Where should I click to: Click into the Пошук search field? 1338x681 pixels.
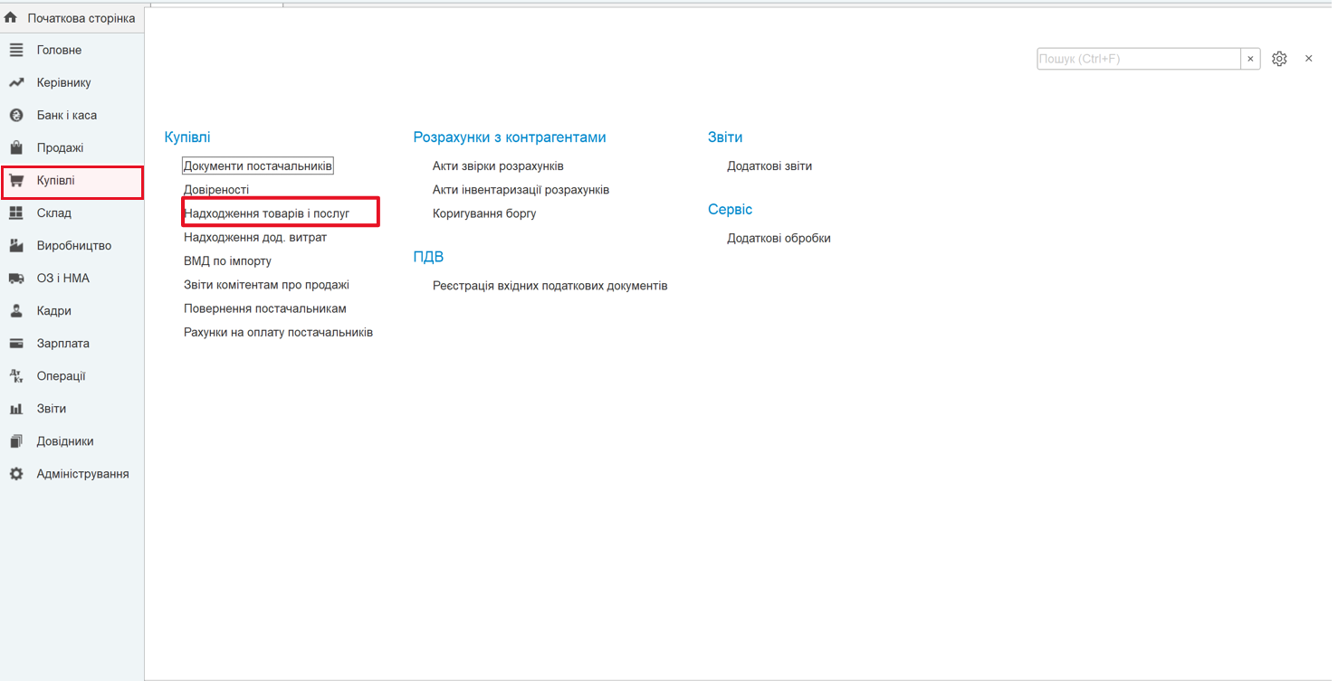[x=1138, y=59]
